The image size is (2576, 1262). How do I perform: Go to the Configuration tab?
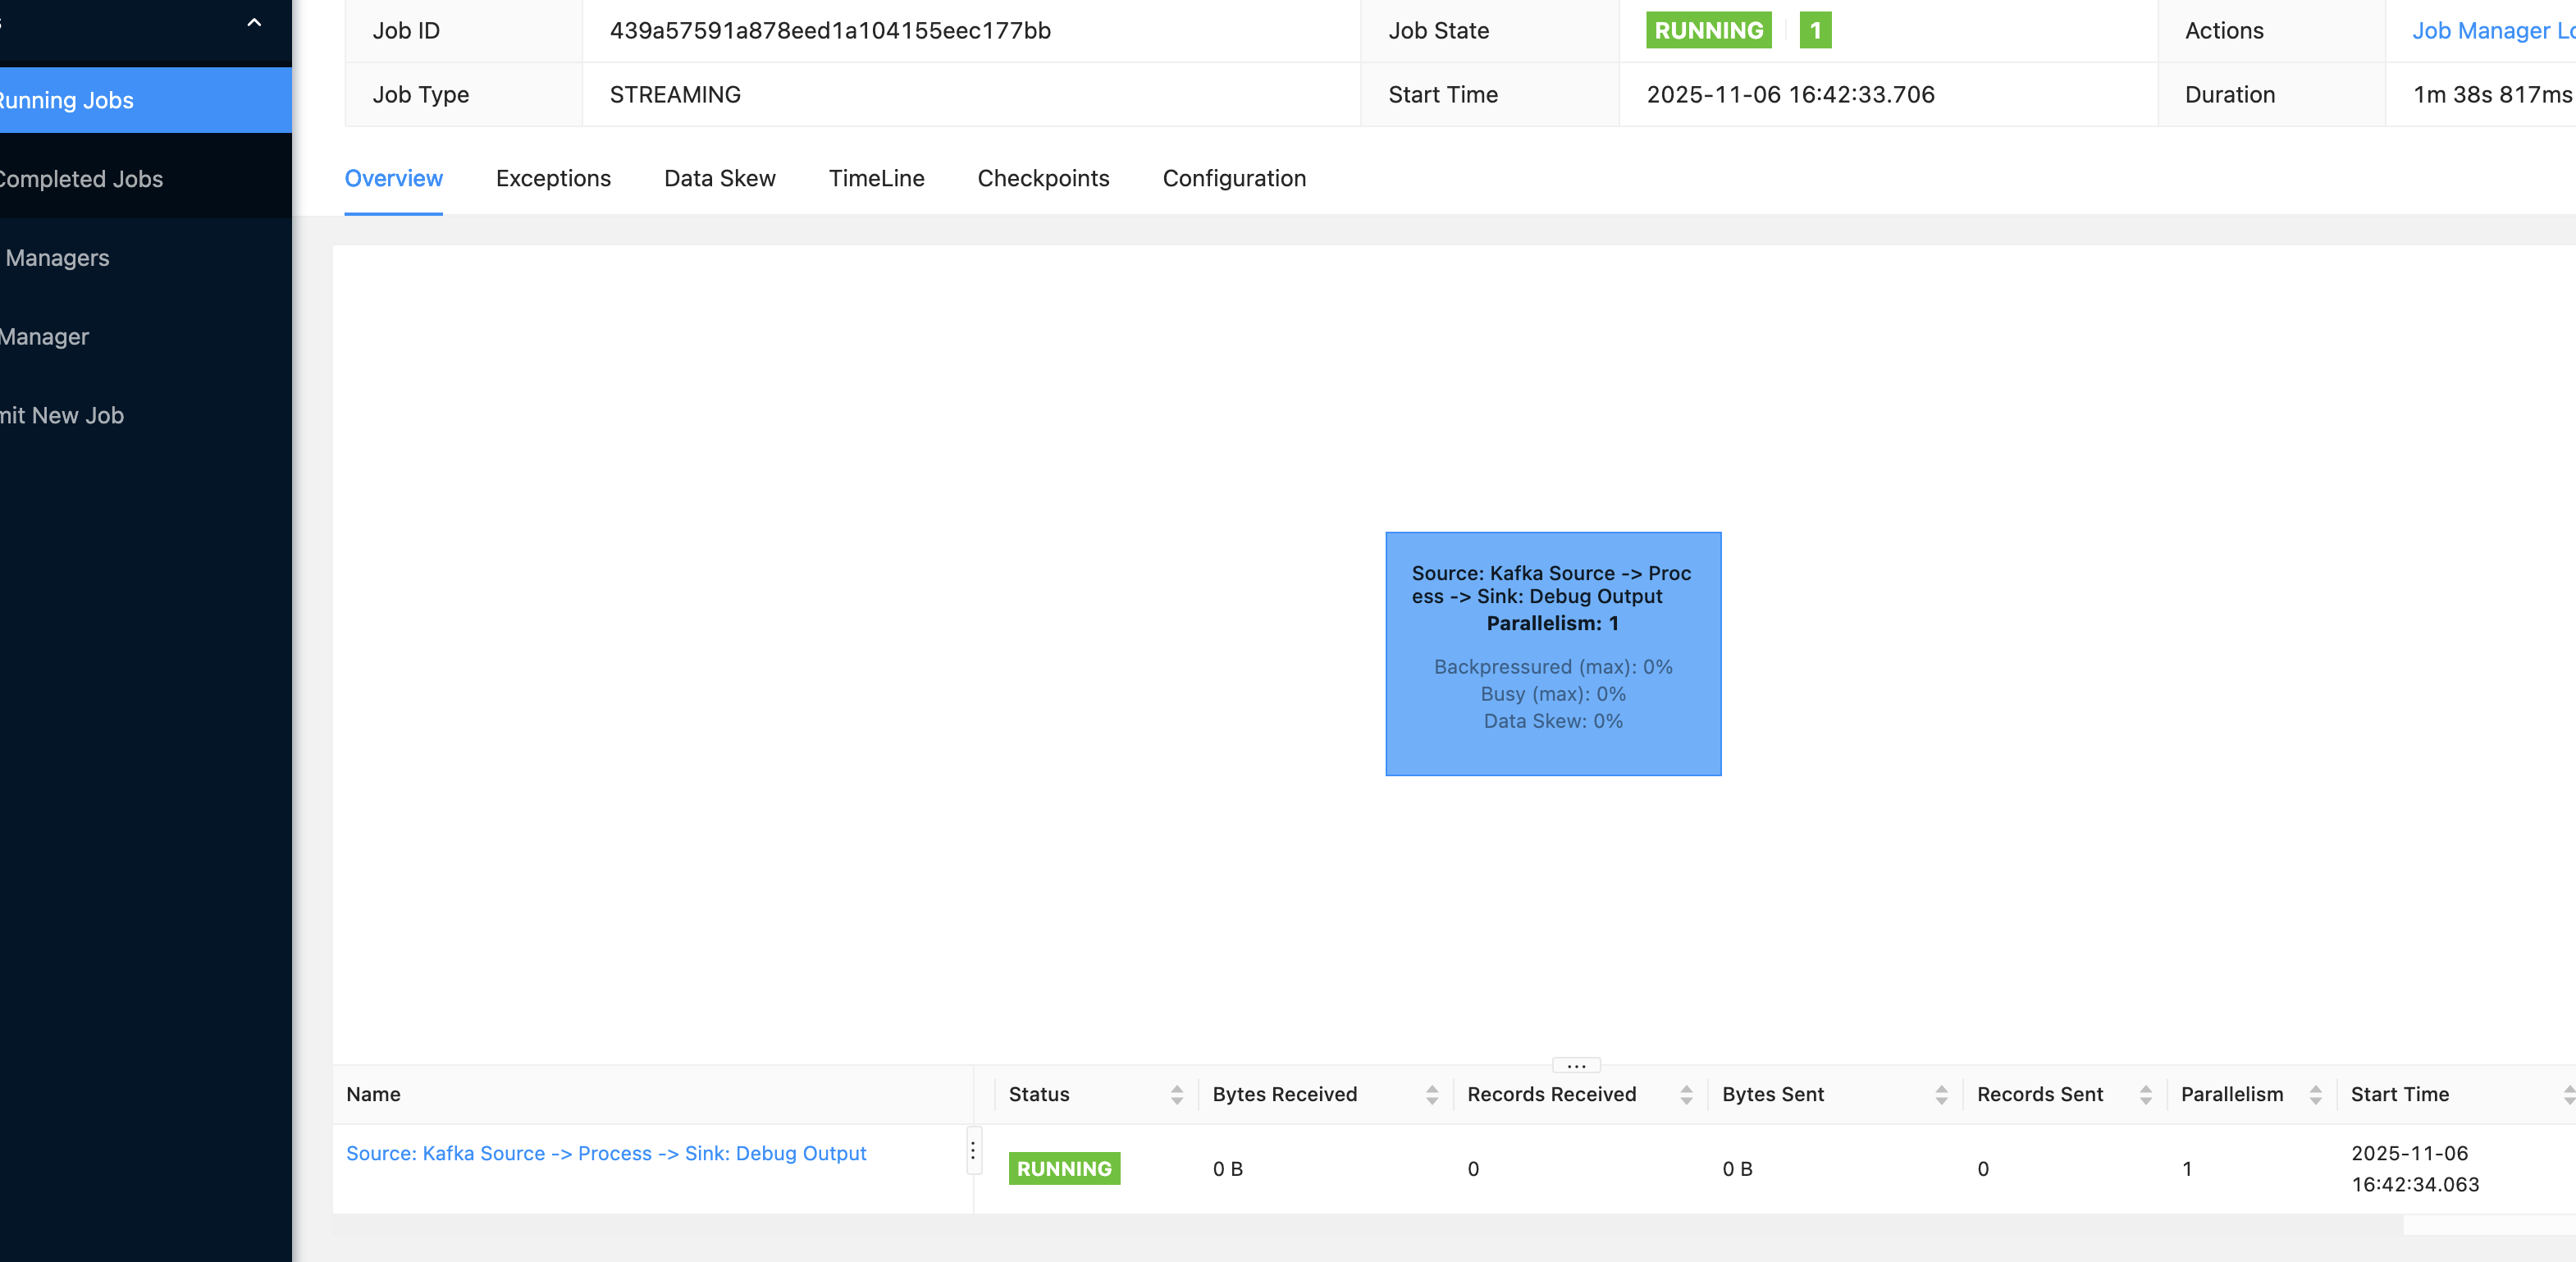click(x=1234, y=178)
